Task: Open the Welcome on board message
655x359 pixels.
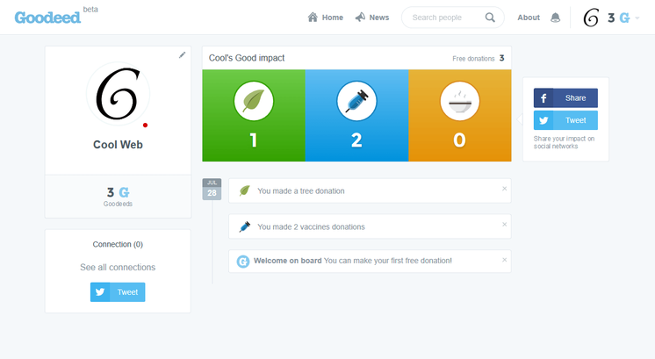Action: 370,261
